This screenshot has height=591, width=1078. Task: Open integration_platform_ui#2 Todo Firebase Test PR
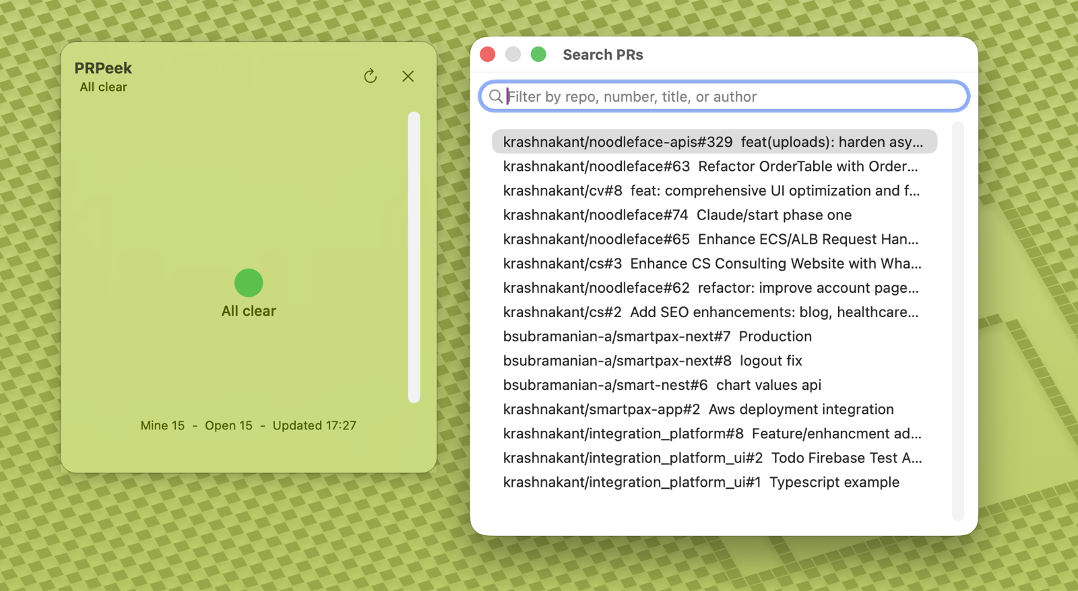tap(714, 458)
